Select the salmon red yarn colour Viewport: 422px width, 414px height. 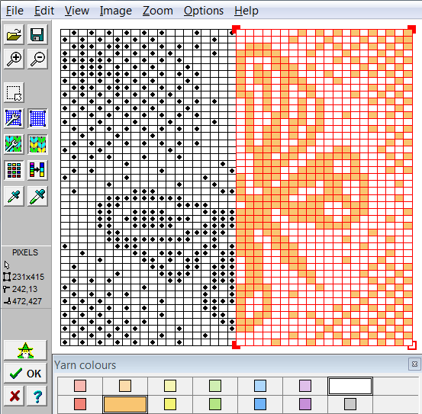(80, 404)
